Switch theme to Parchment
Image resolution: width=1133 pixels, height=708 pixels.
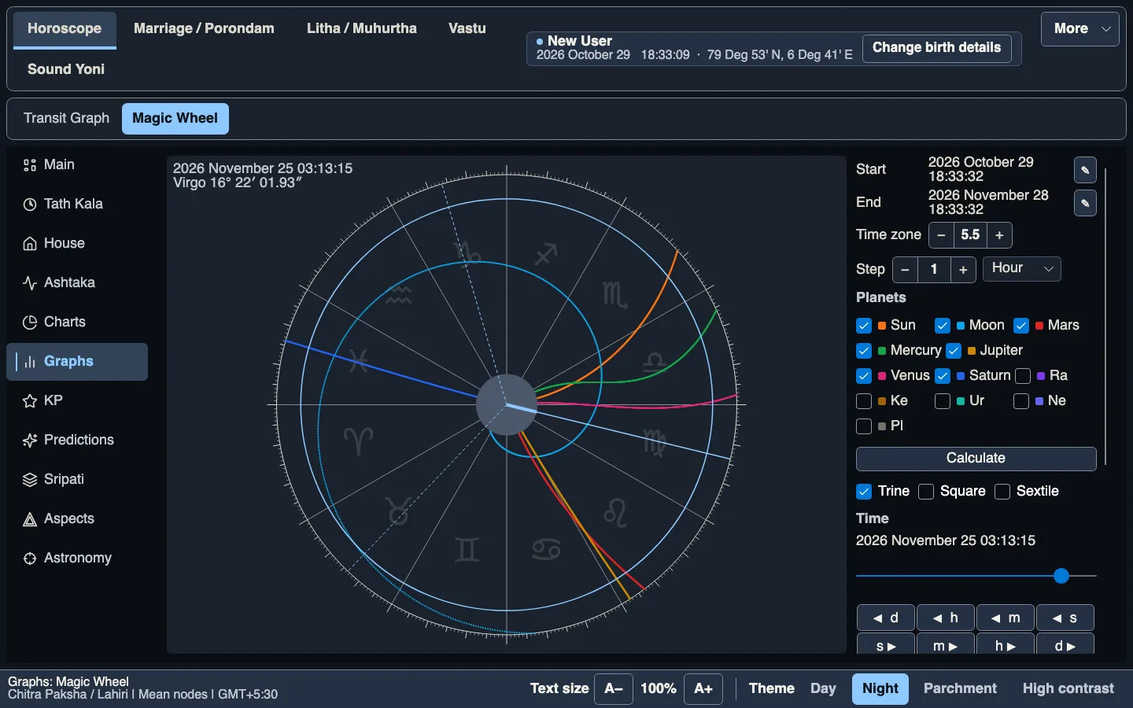point(960,689)
